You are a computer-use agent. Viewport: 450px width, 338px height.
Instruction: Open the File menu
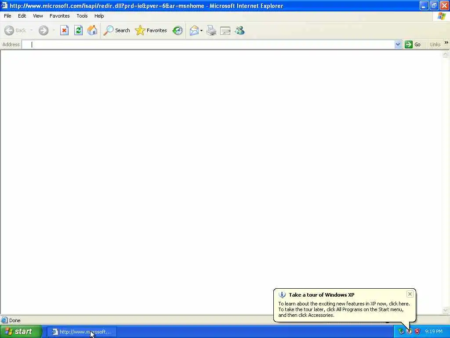pos(7,16)
